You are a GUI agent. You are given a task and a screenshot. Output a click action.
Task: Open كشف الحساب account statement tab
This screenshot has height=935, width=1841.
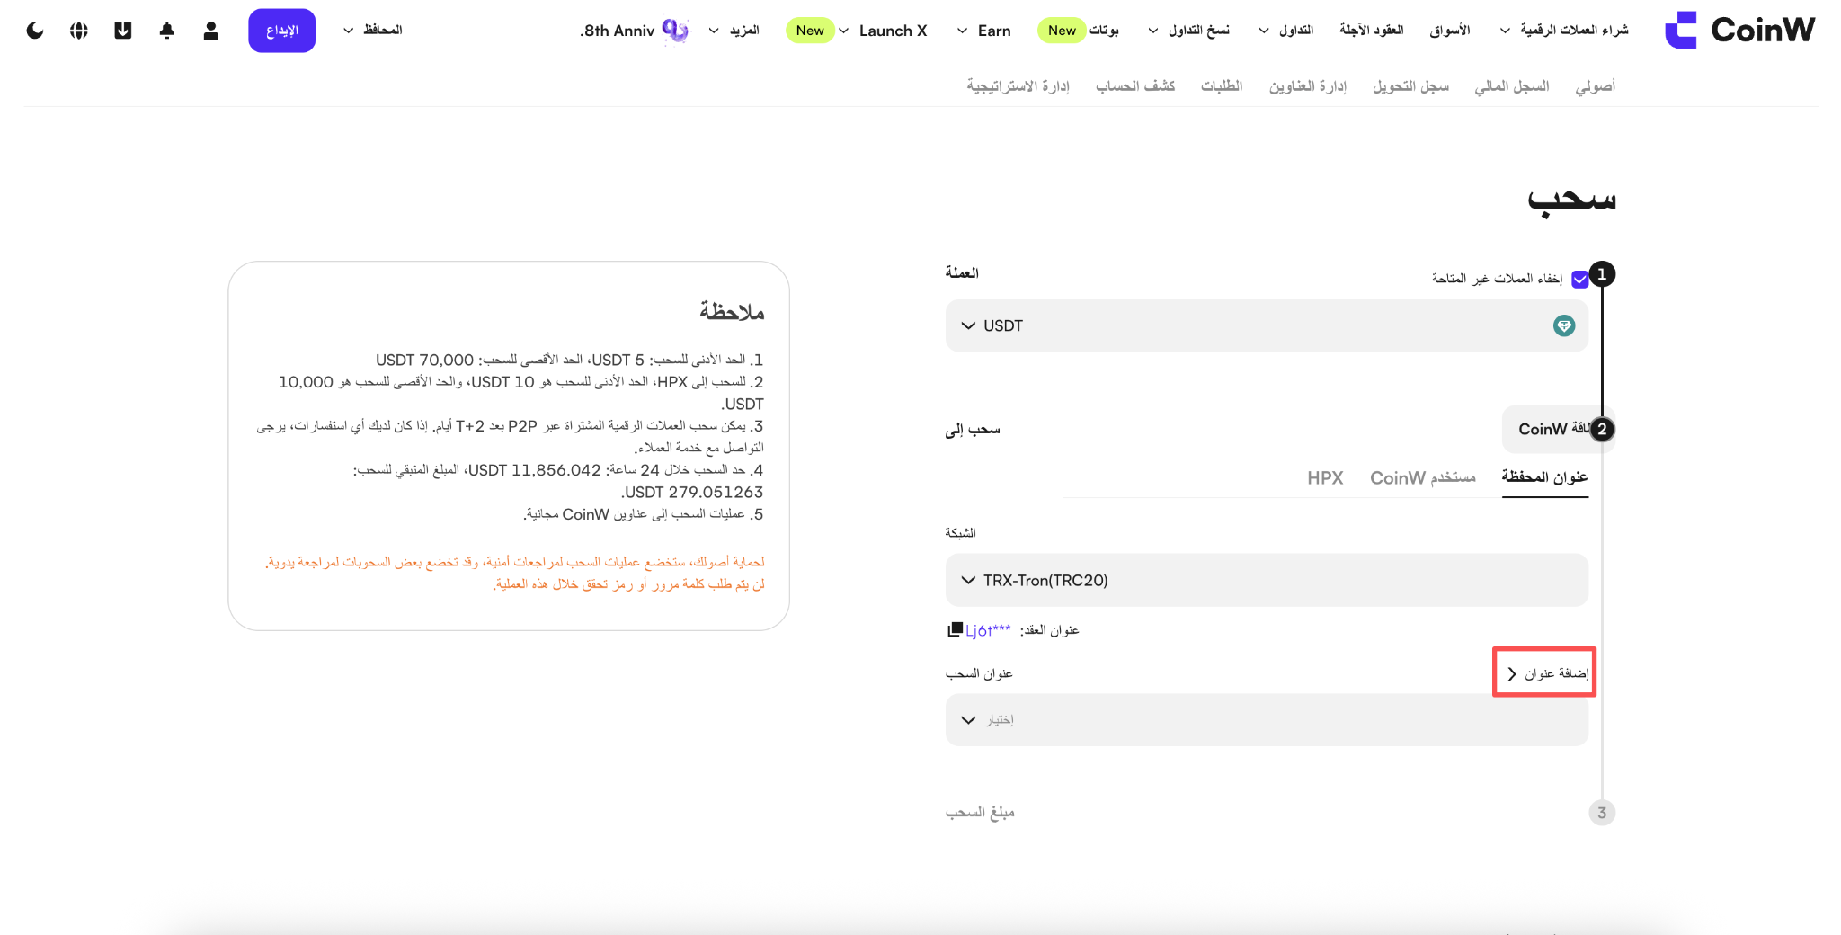[x=1135, y=86]
